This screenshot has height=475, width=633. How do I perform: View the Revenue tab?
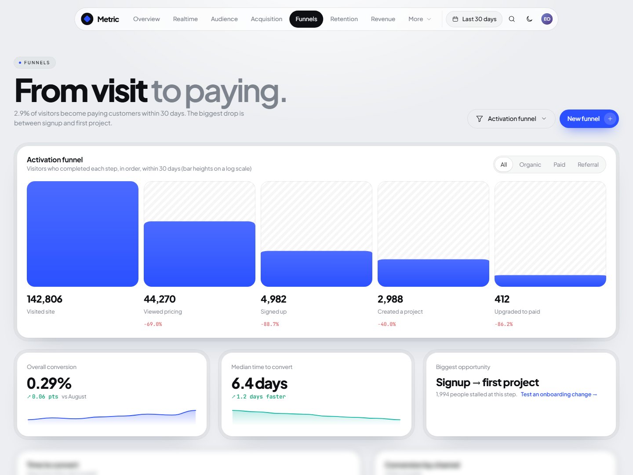point(383,19)
